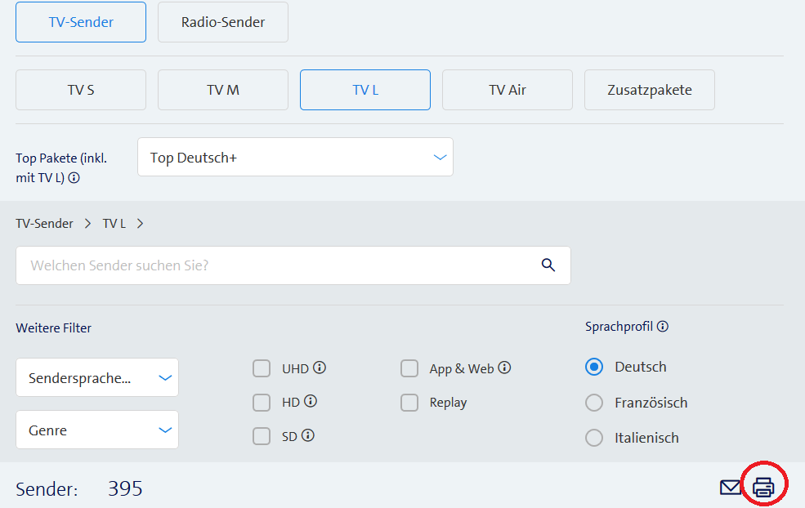Tick the Replay checkbox

(x=409, y=403)
